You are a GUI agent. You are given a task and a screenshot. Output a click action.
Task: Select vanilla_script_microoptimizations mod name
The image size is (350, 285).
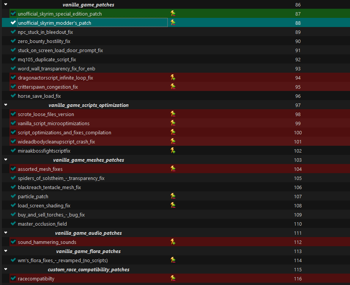tap(54, 124)
